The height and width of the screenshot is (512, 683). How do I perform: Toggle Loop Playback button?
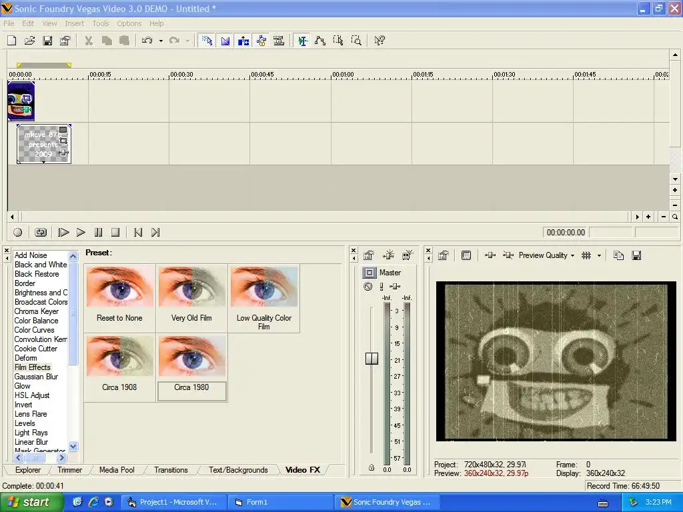click(41, 233)
